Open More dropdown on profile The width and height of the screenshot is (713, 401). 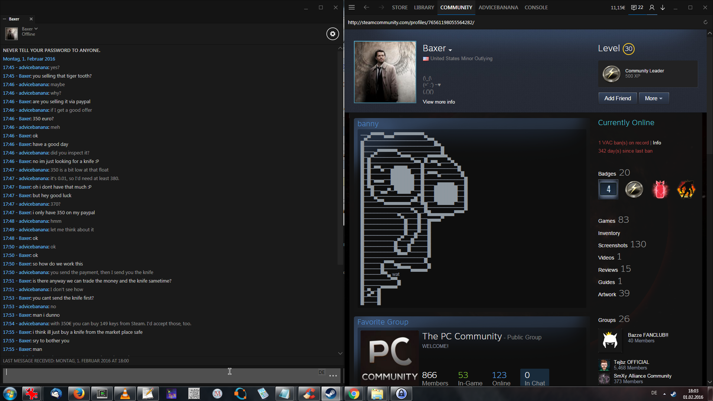click(654, 98)
